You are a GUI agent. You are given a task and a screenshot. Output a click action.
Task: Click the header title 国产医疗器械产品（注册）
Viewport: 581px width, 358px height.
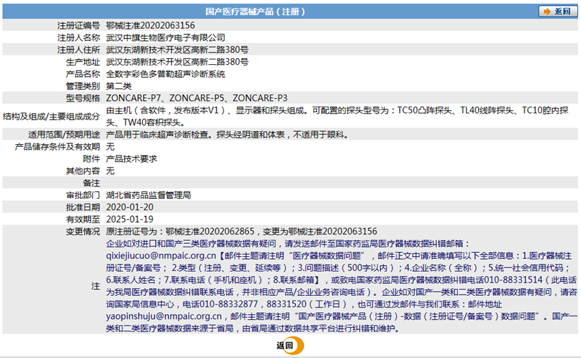[256, 12]
